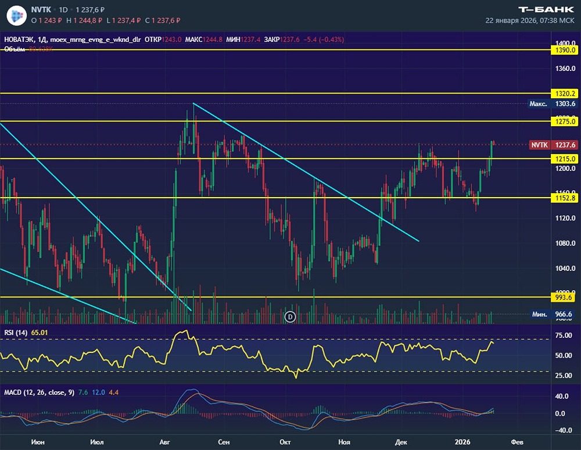581x450 pixels.
Task: Click the MACD histogram value 4.4
Action: [x=114, y=392]
